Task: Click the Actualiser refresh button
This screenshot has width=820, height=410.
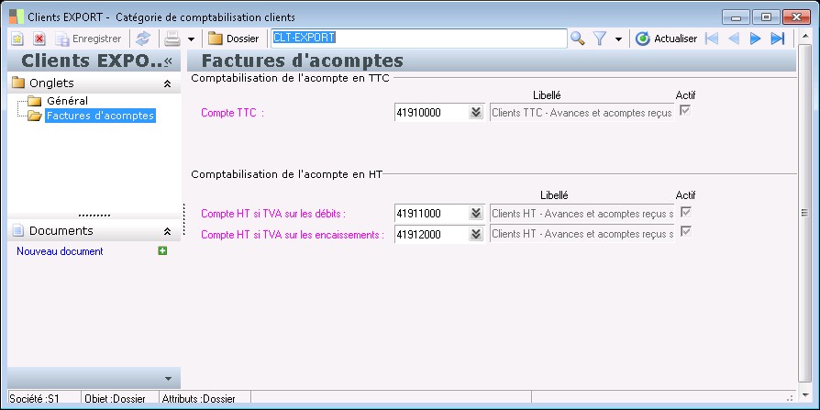Action: (666, 39)
